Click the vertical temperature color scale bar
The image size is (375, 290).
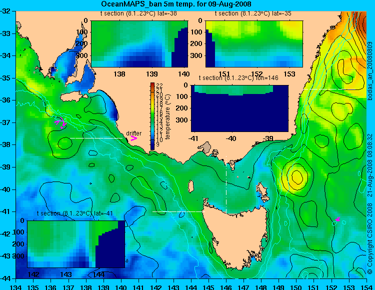click(x=152, y=116)
